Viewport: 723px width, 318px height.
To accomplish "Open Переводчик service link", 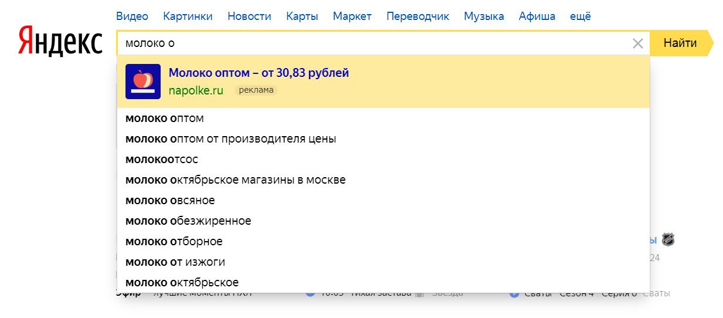I will (417, 16).
